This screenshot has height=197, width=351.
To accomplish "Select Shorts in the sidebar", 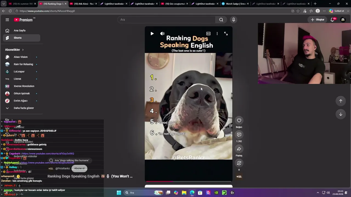I will pos(21,38).
